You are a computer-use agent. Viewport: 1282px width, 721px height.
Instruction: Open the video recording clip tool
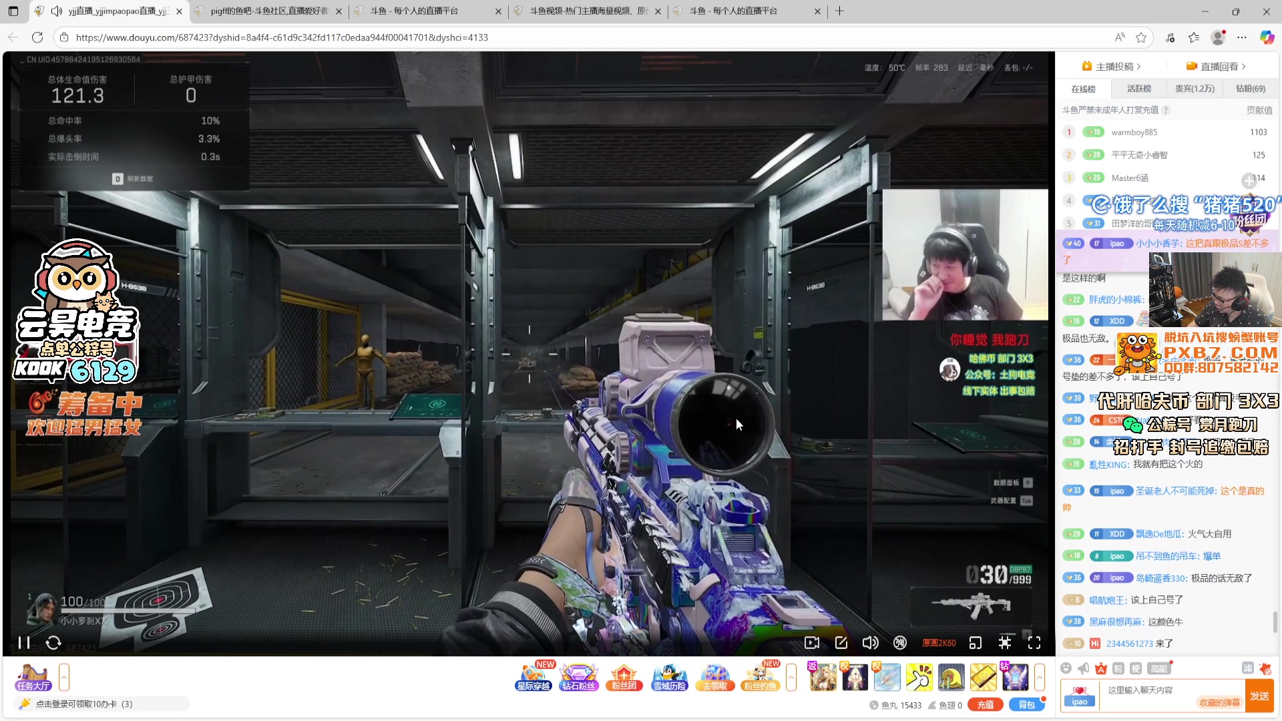(812, 642)
